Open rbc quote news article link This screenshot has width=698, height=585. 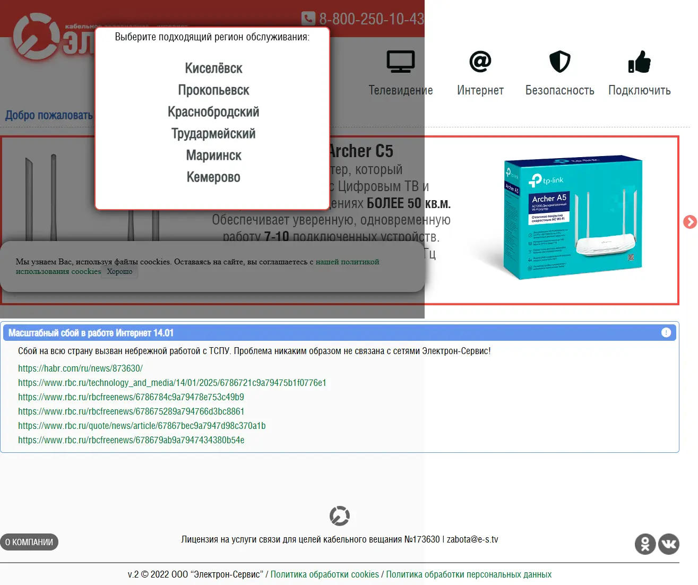(x=142, y=426)
